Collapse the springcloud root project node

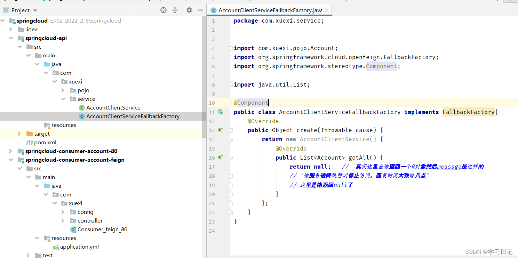[x=3, y=21]
